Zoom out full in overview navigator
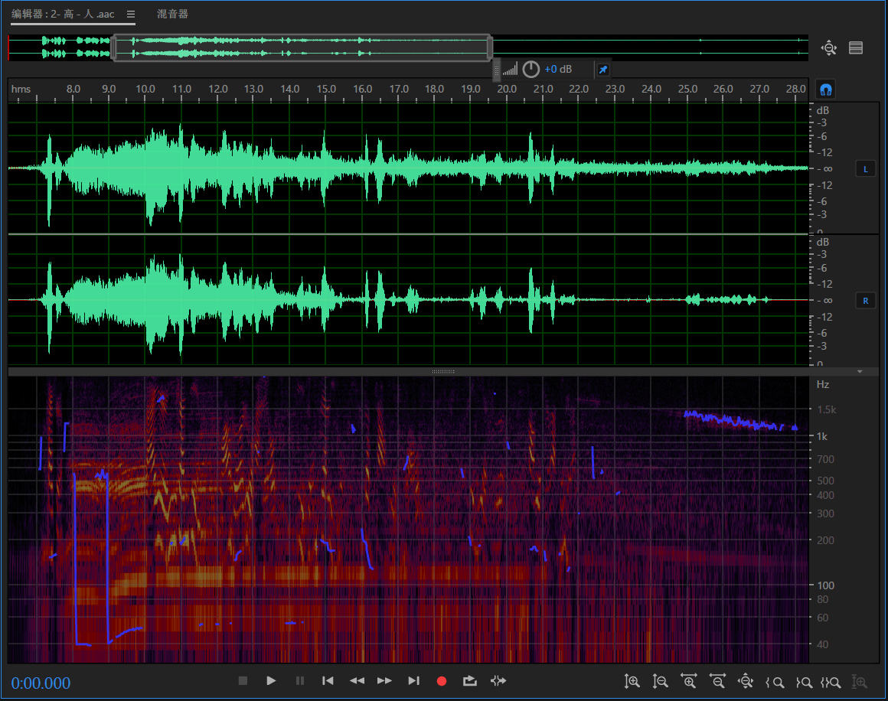Screen dimensions: 888x701 [829, 48]
